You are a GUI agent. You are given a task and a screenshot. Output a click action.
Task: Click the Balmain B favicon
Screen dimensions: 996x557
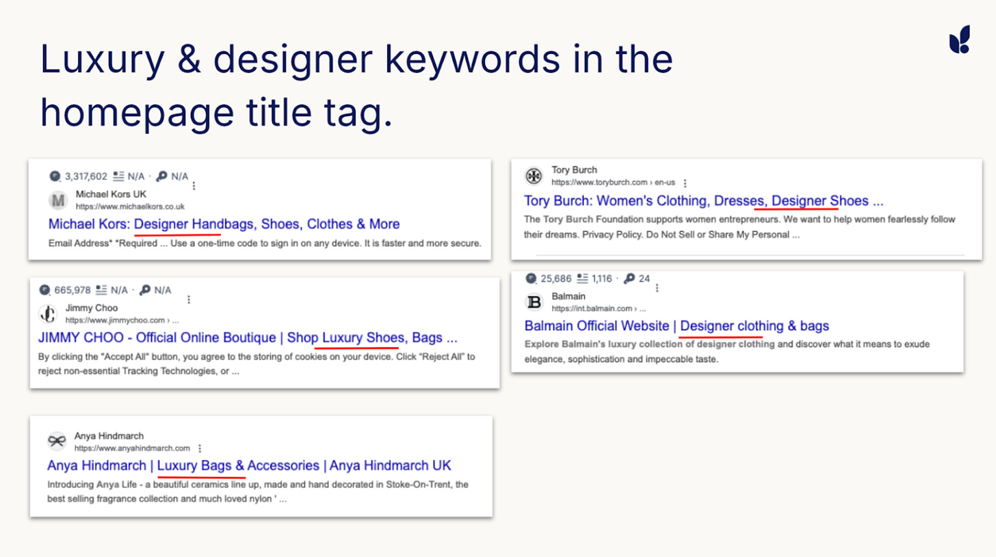click(534, 301)
